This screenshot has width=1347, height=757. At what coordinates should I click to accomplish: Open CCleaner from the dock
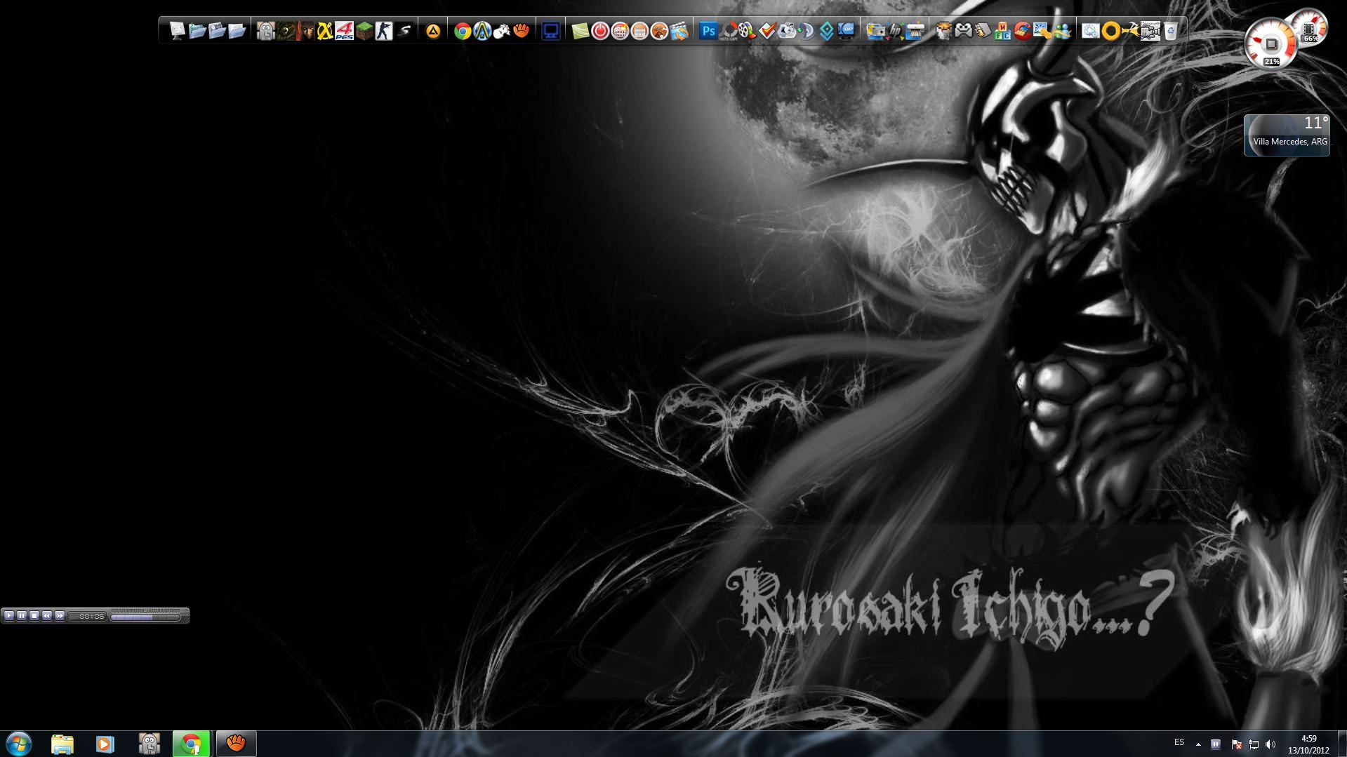click(1022, 31)
